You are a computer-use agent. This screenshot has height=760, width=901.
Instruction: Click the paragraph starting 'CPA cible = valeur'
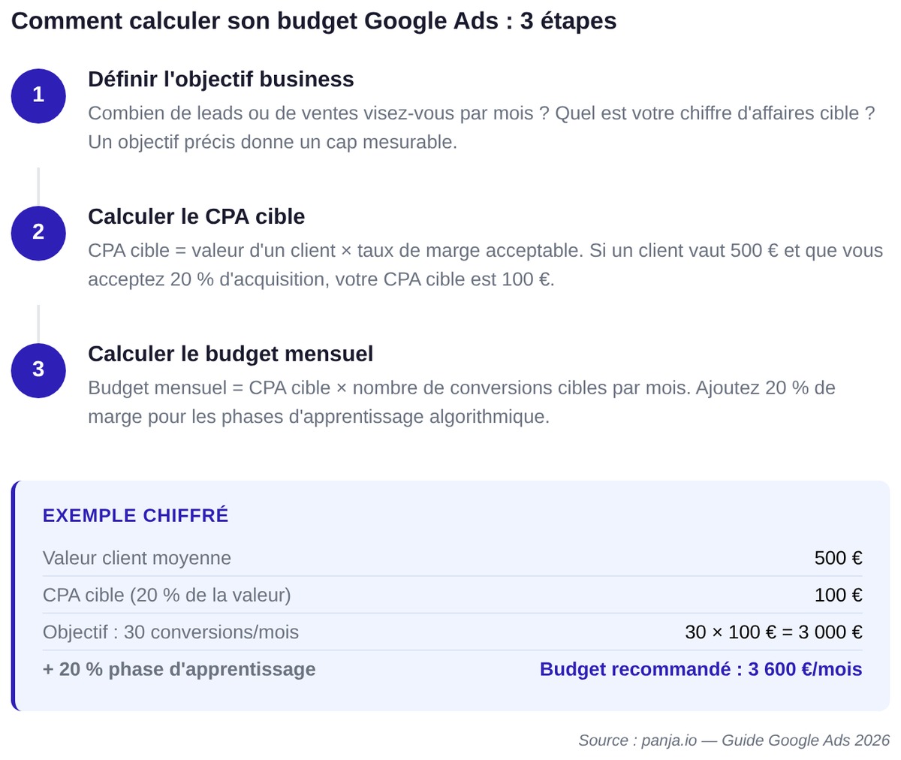(485, 265)
